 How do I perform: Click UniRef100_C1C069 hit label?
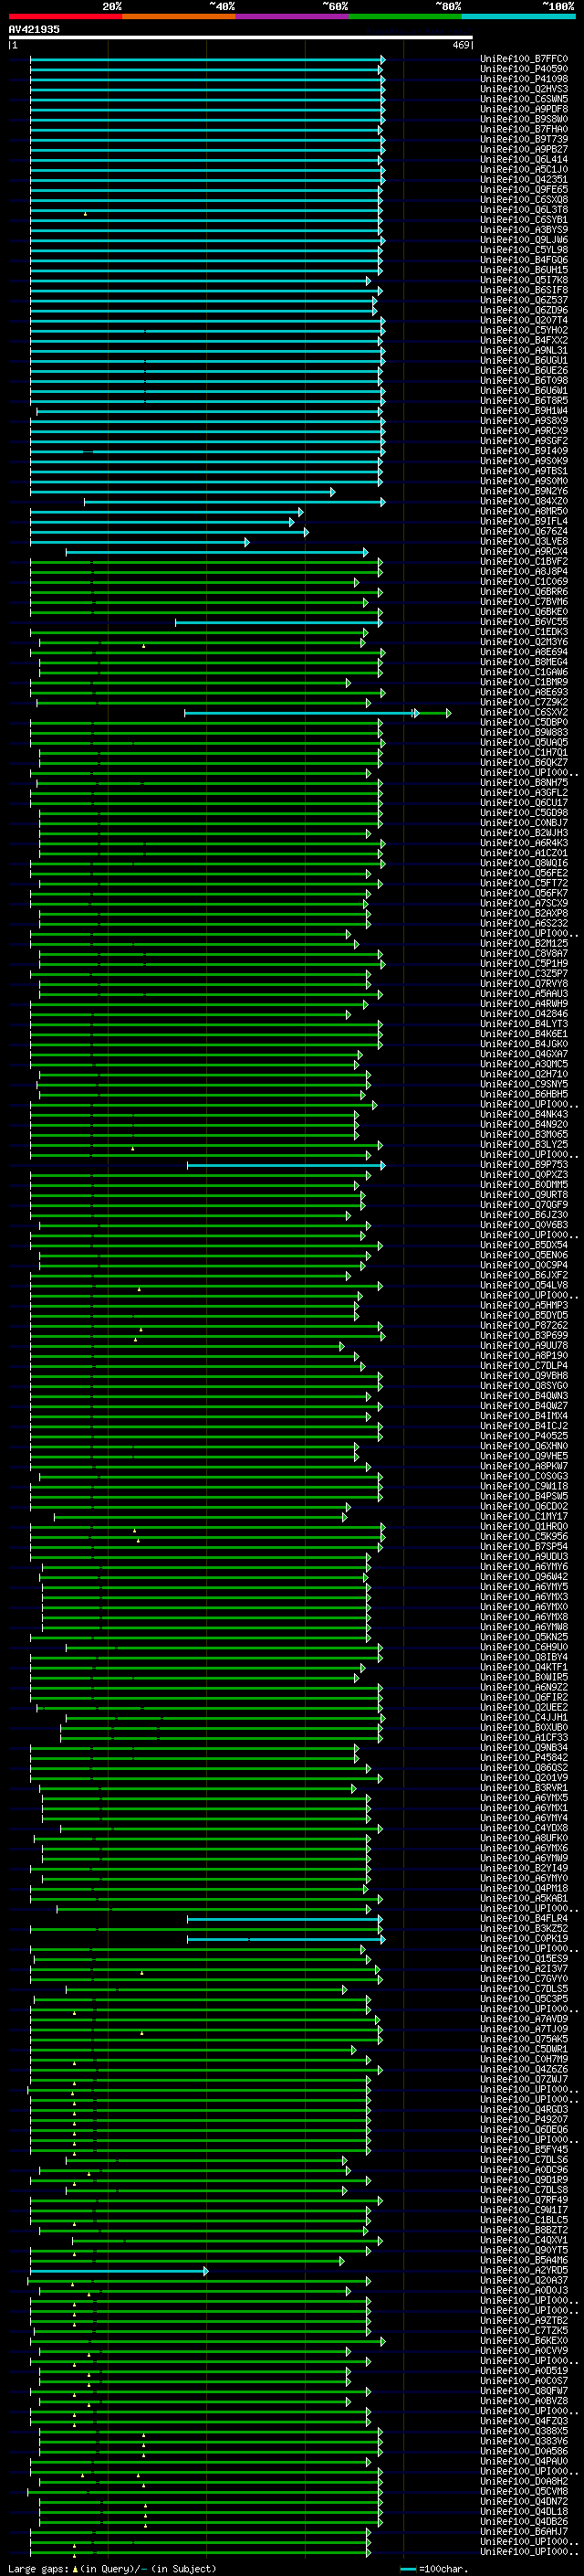(x=524, y=582)
